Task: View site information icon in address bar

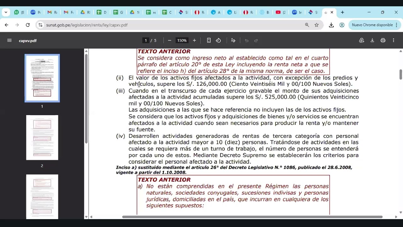Action: [40, 25]
